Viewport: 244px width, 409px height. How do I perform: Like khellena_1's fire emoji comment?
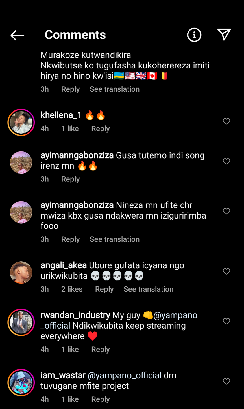(226, 121)
